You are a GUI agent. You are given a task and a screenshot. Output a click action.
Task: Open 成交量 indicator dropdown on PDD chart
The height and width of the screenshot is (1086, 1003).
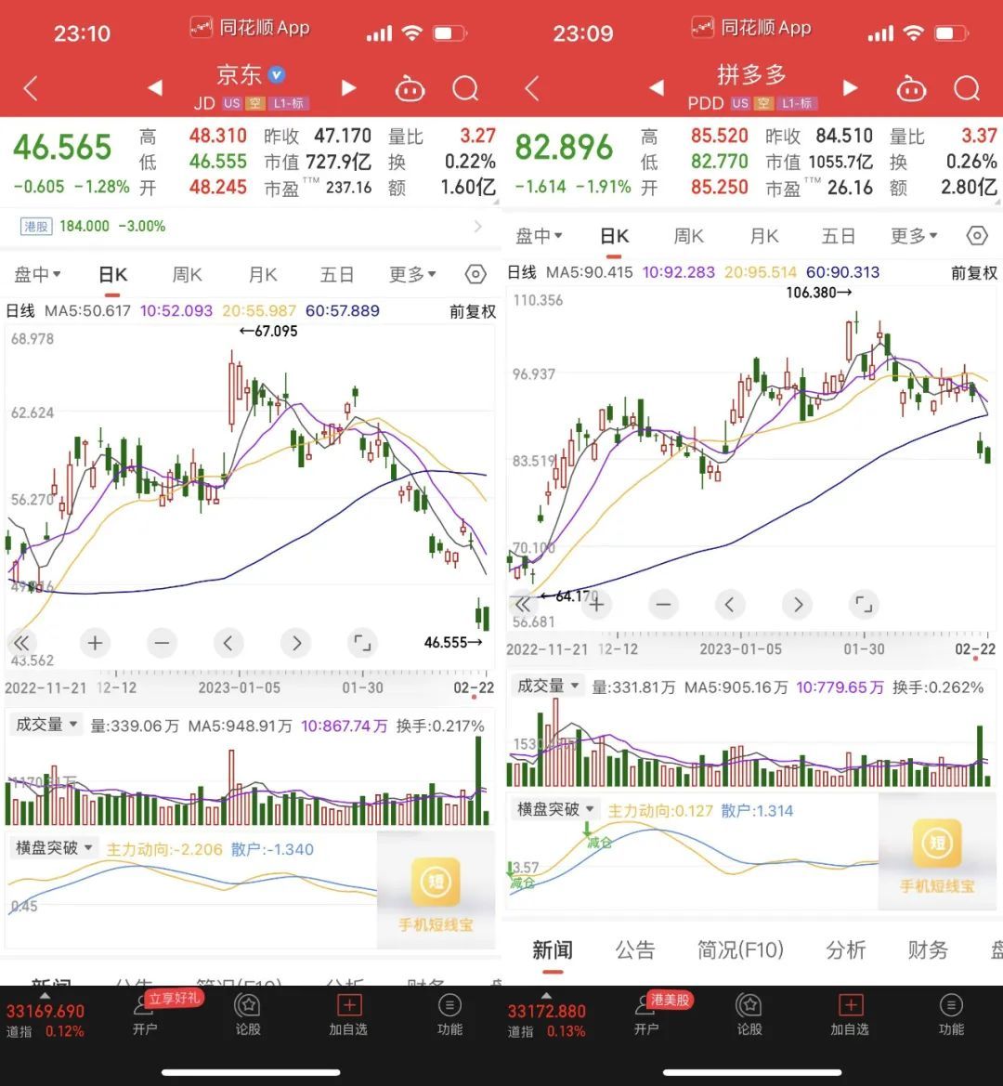pos(548,687)
